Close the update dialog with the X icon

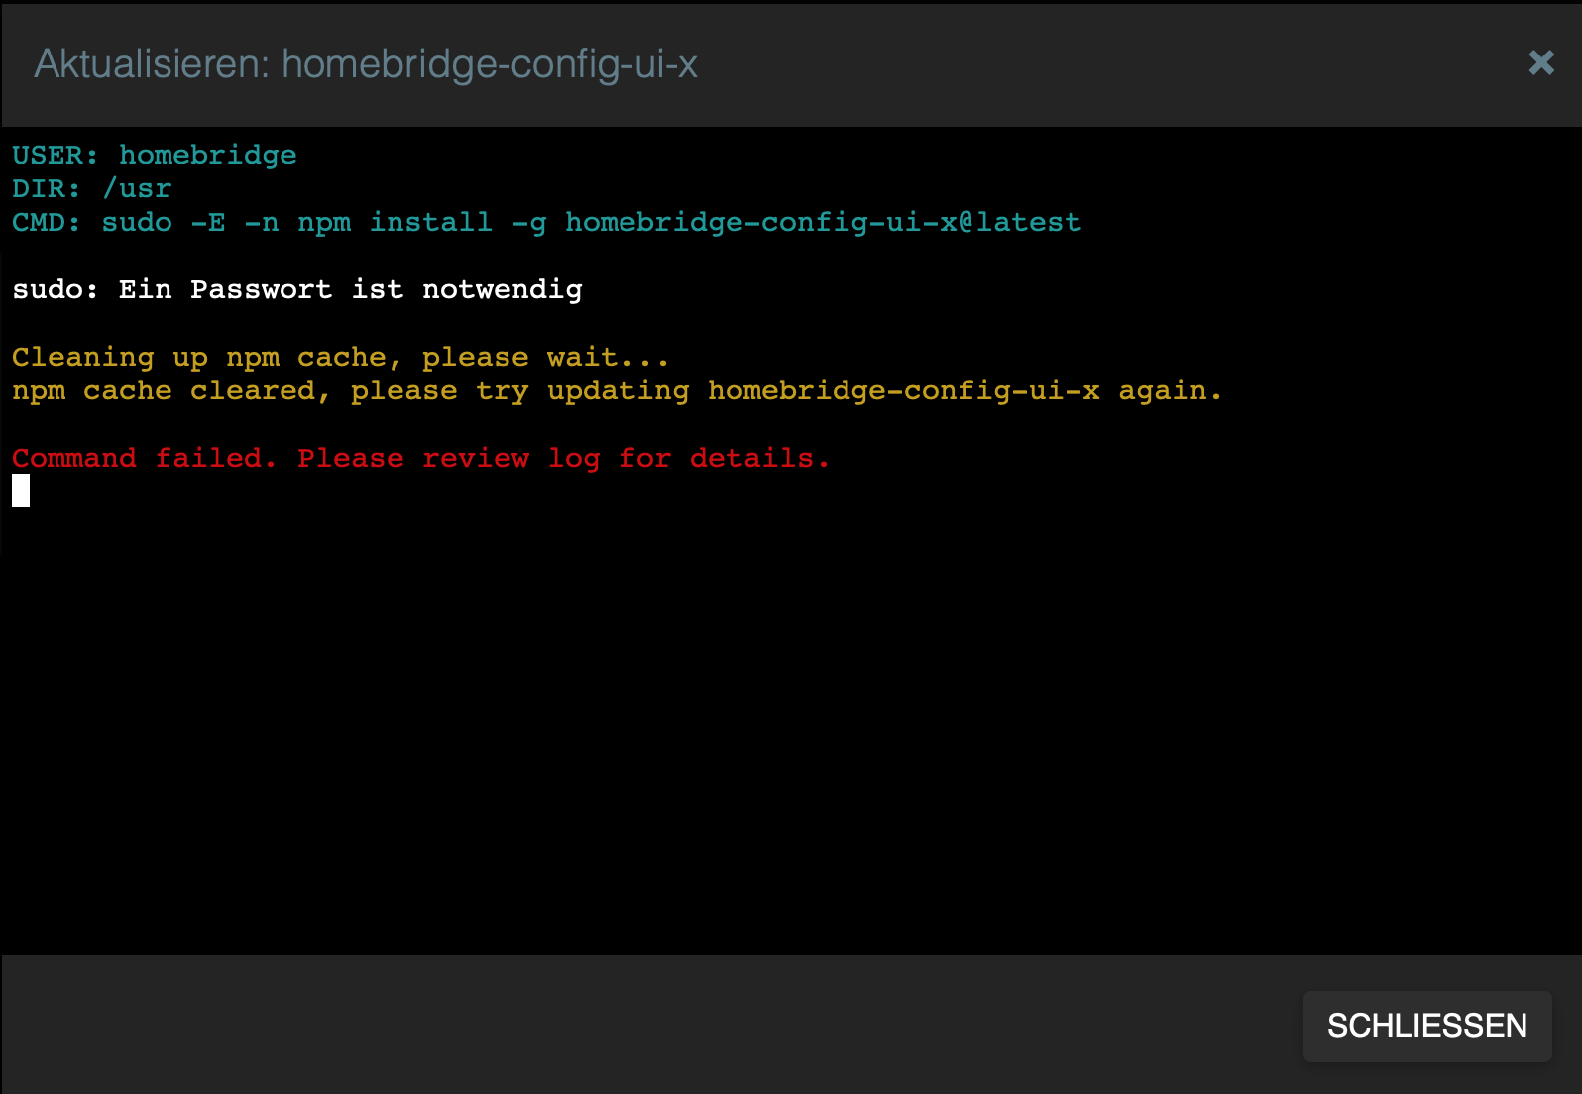pos(1540,63)
